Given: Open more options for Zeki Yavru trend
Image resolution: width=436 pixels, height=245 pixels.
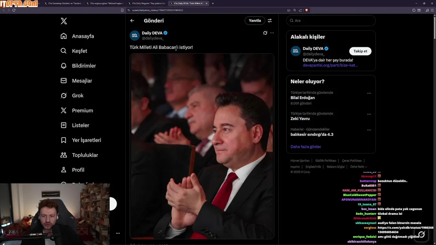Looking at the screenshot, I should (369, 114).
